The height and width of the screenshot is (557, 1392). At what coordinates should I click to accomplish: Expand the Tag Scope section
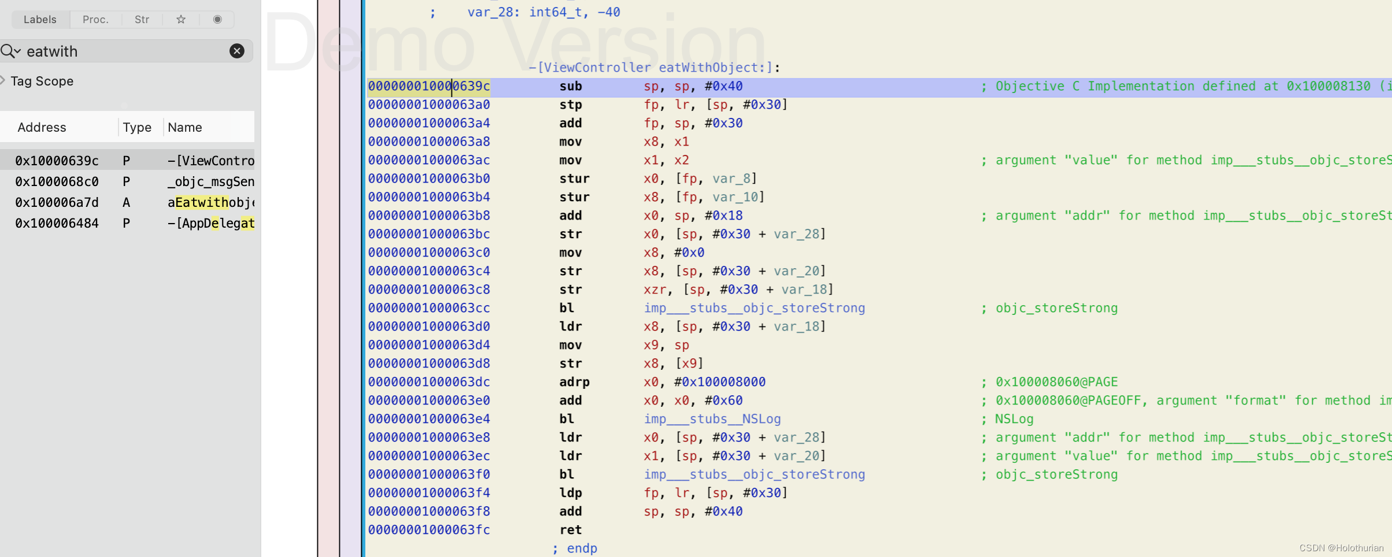click(x=3, y=80)
